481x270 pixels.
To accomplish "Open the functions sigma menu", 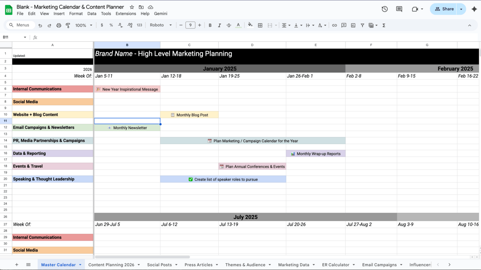I will coord(384,25).
